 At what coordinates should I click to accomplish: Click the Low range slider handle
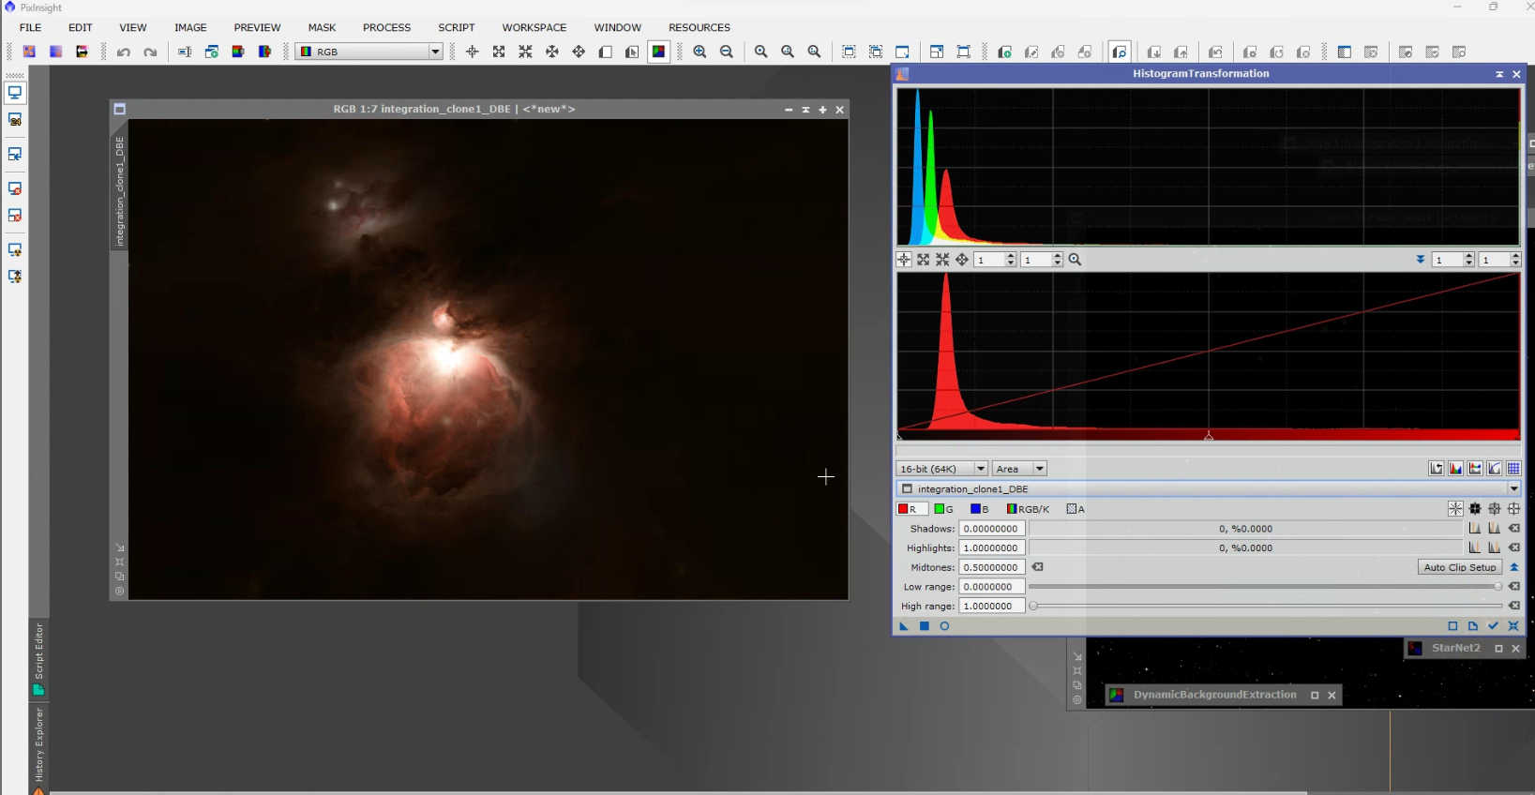[1497, 587]
